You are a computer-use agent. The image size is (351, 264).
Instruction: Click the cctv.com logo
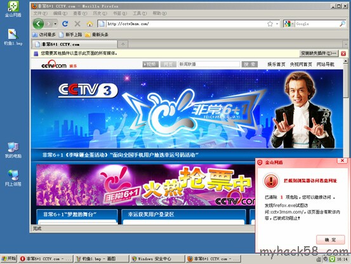coord(54,65)
